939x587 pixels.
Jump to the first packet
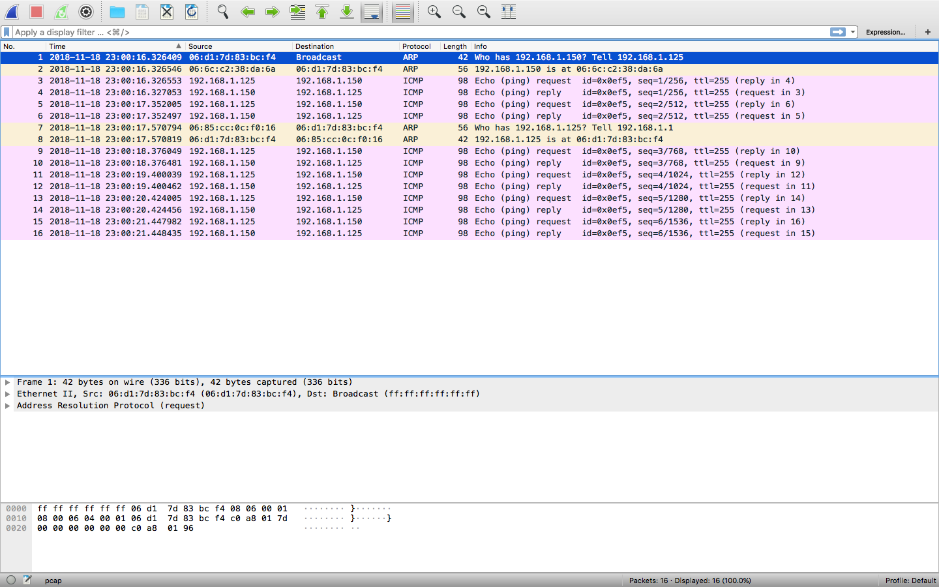(x=322, y=11)
